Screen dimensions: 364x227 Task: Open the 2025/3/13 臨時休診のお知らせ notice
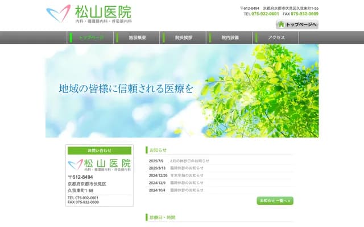pyautogui.click(x=187, y=168)
